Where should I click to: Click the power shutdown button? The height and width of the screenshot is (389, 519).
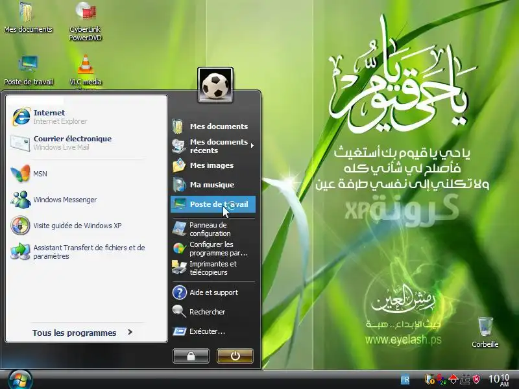click(235, 356)
